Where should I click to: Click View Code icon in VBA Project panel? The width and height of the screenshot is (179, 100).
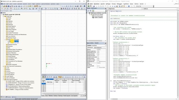[88, 11]
